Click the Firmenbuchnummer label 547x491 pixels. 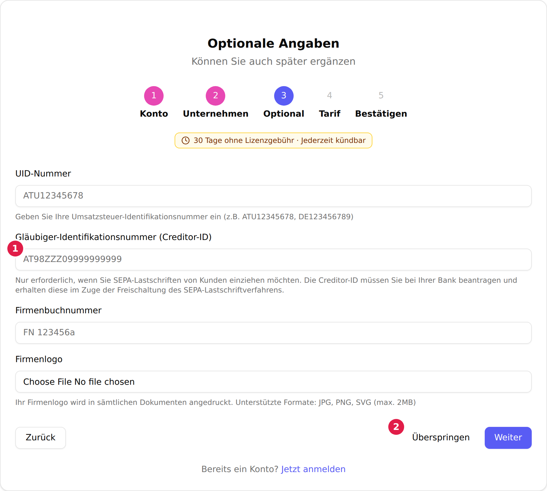coord(58,310)
